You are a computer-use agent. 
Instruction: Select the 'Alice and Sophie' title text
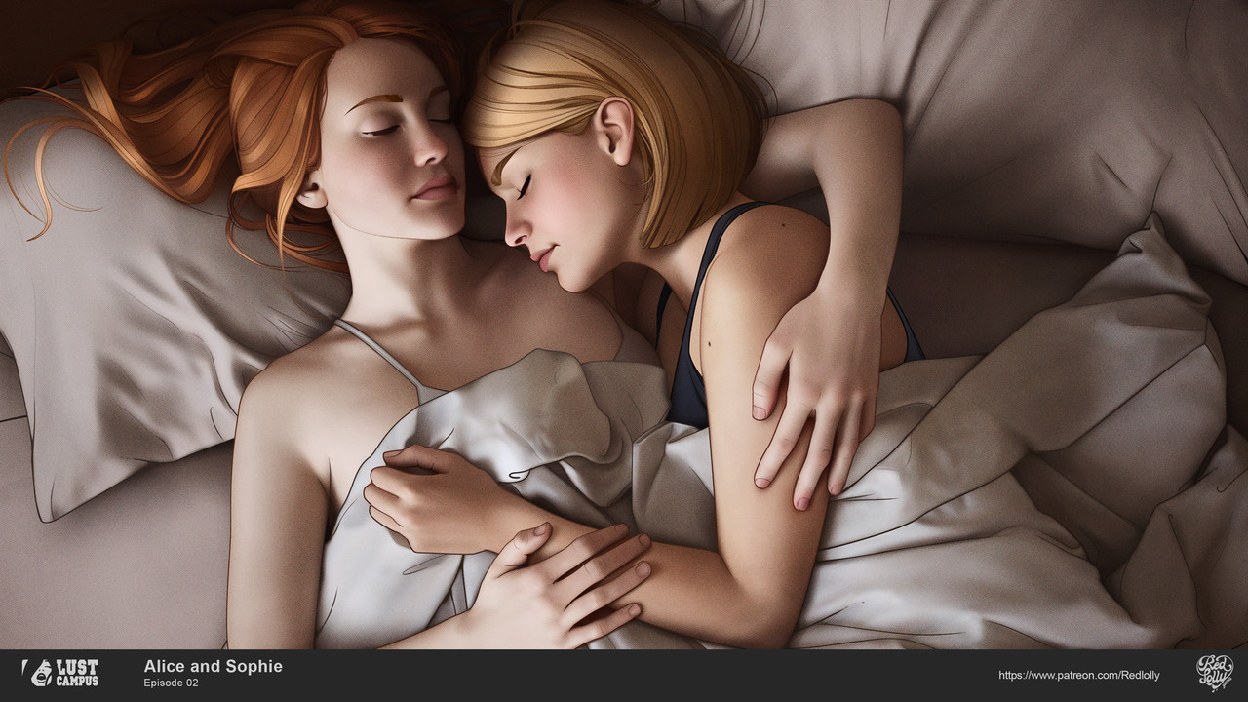(x=213, y=666)
